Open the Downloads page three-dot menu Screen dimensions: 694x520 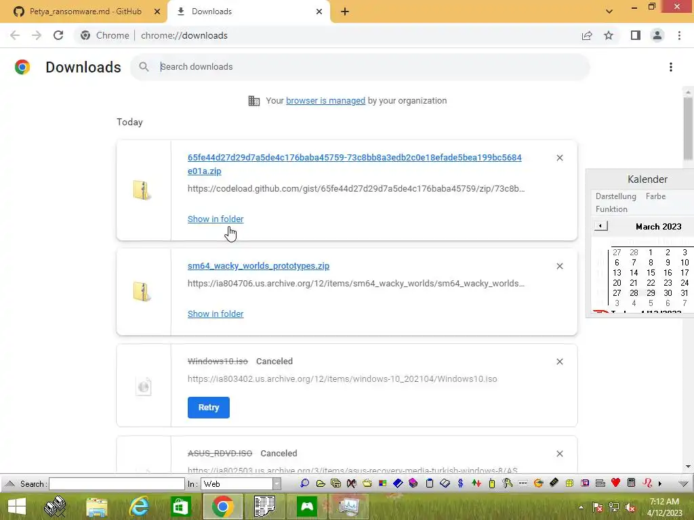click(671, 67)
